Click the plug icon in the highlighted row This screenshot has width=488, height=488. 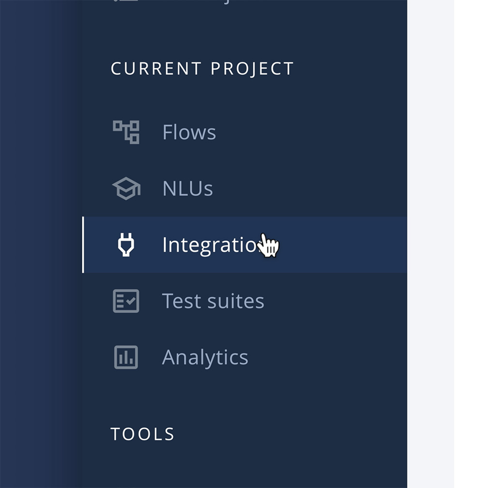click(x=126, y=244)
